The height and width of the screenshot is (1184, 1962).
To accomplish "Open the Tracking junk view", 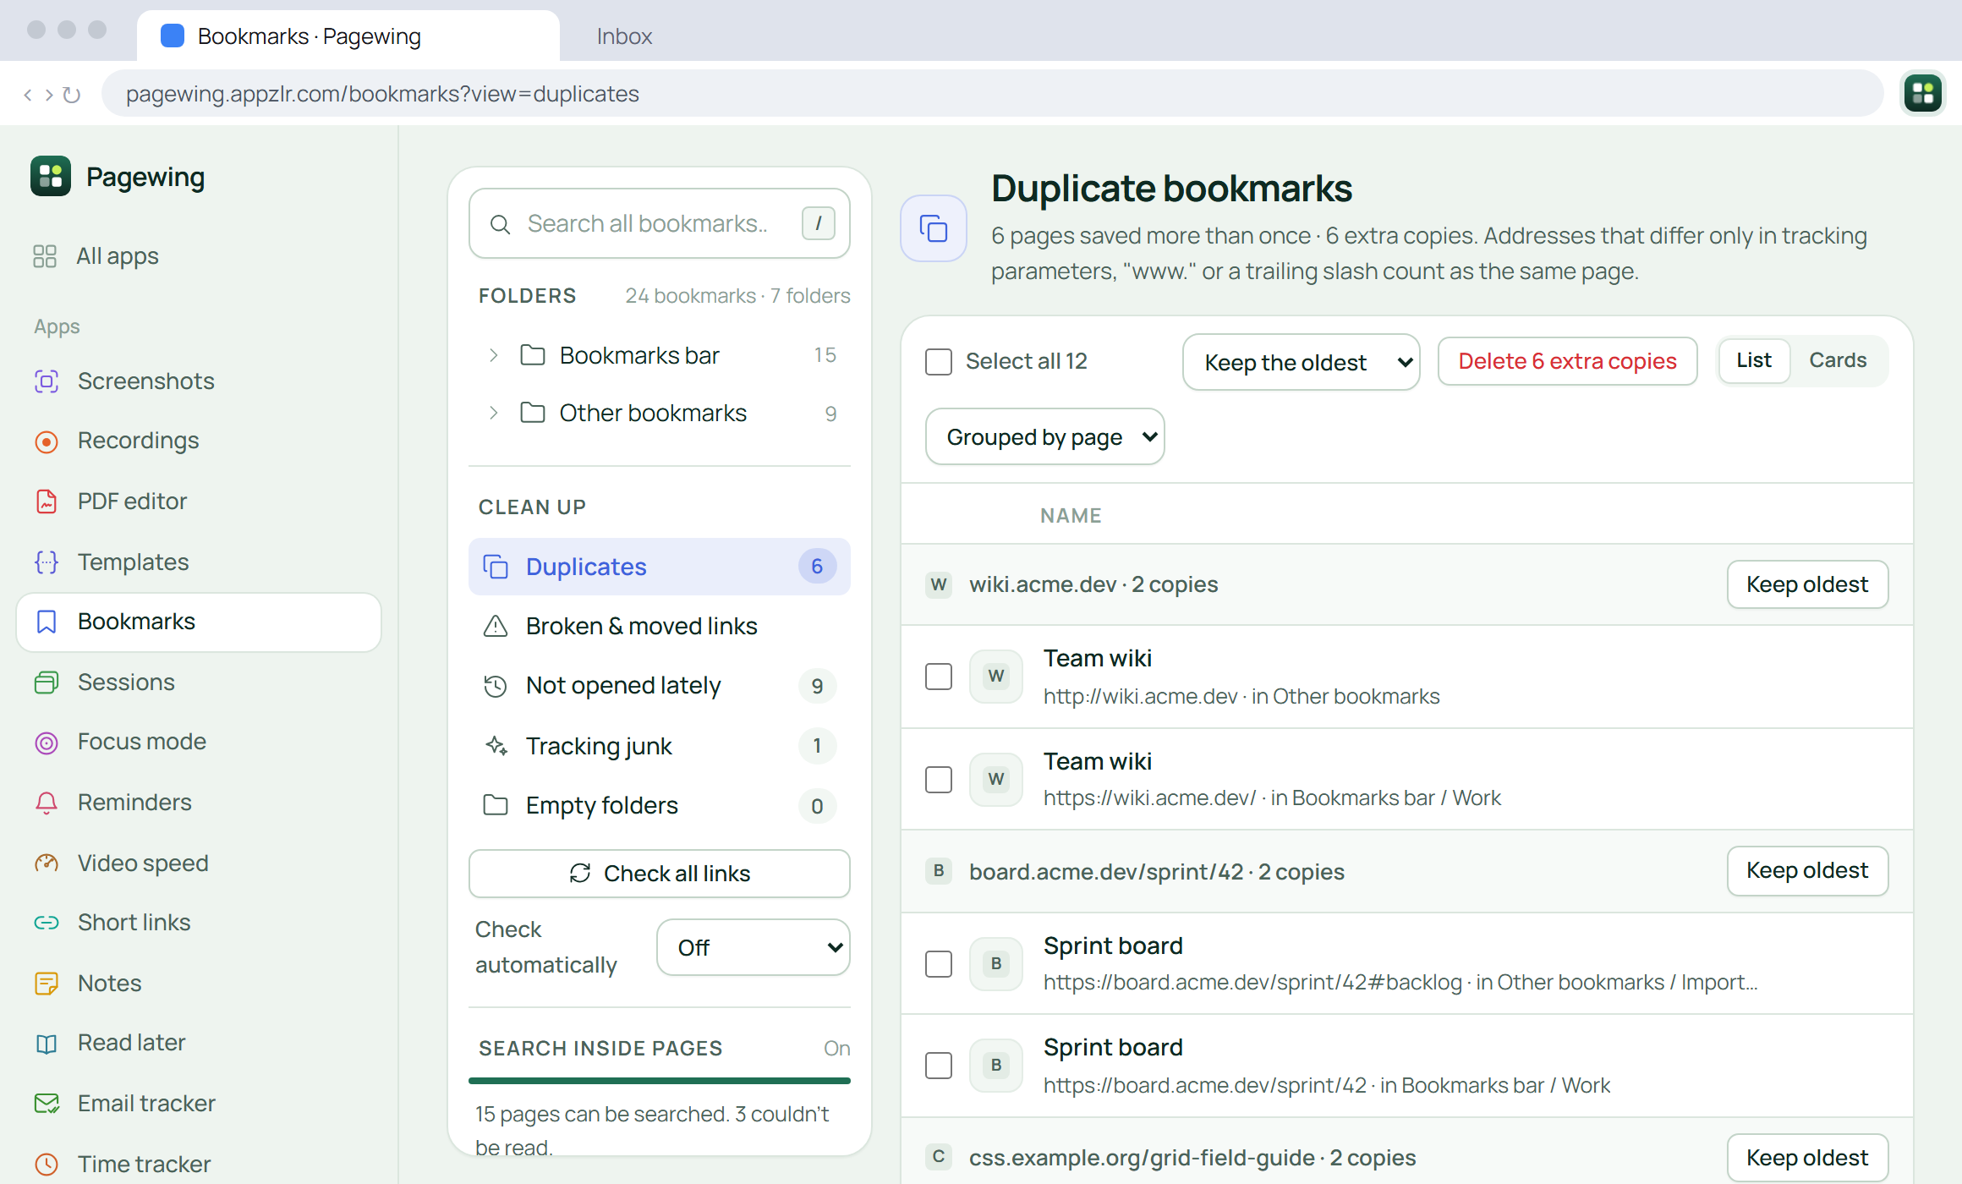I will [x=660, y=746].
